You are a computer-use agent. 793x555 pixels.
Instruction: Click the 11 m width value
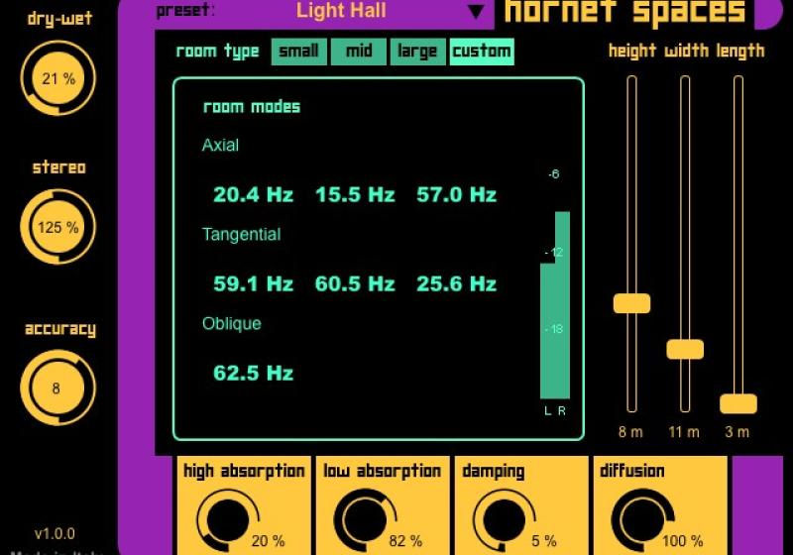684,432
